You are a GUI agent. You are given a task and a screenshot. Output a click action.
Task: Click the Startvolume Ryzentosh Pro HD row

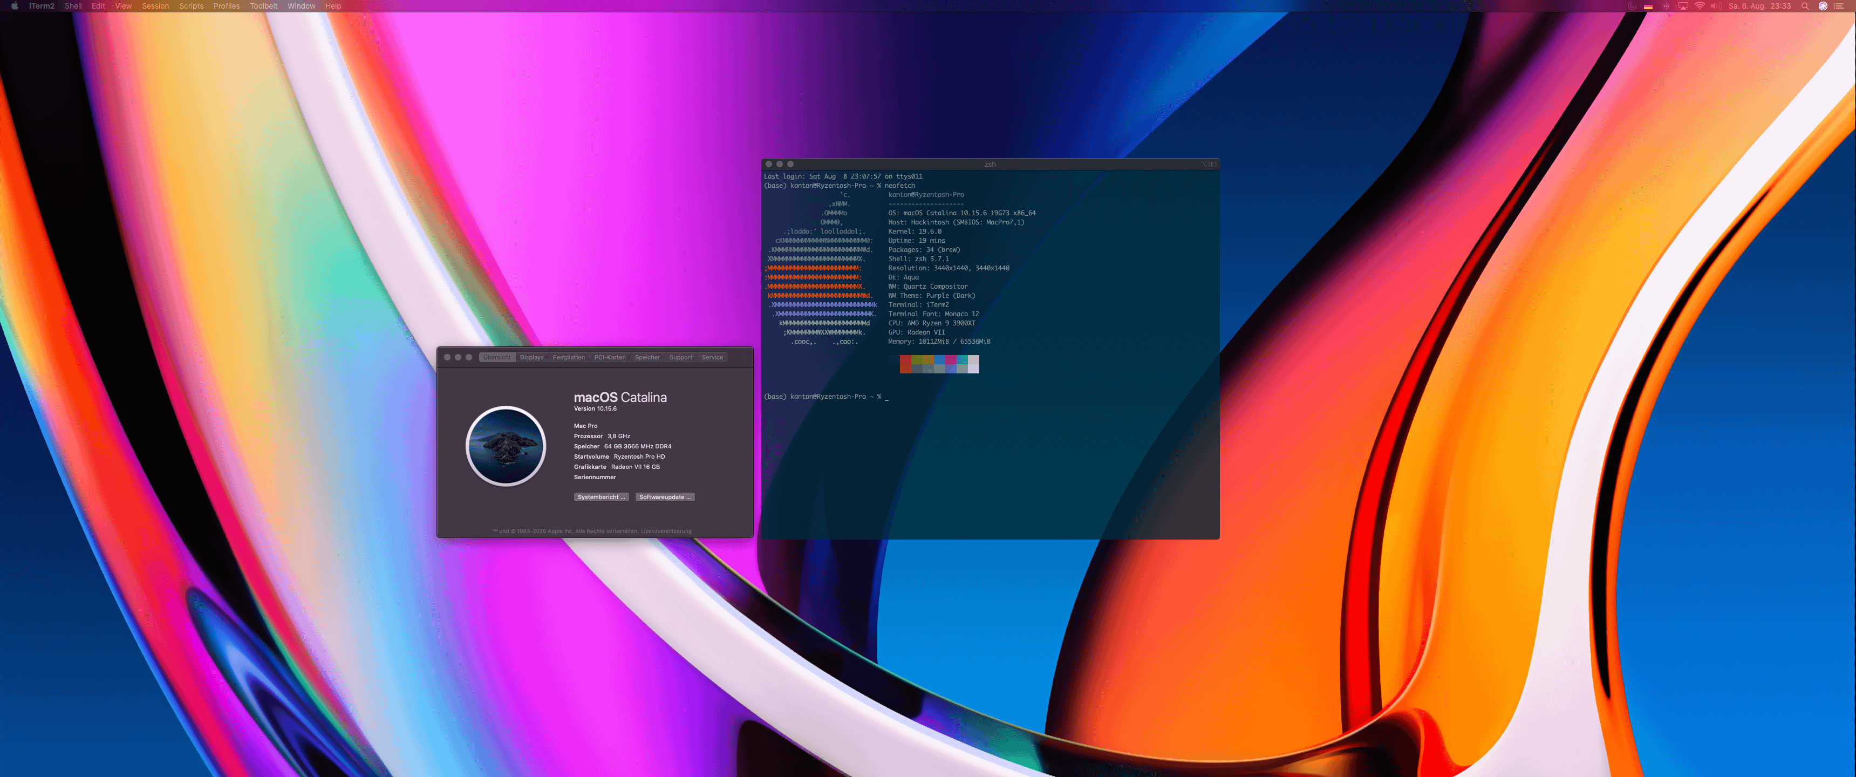click(619, 457)
